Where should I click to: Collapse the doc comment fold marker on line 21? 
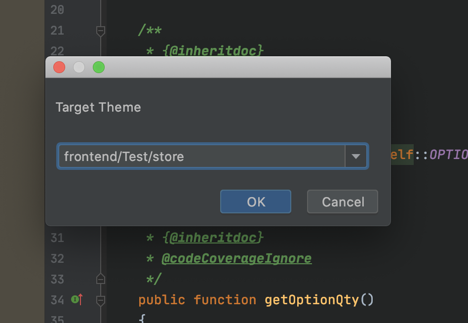(x=101, y=31)
